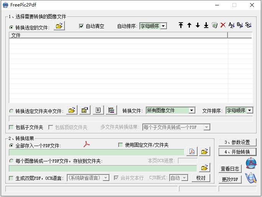Open 查看日志 log viewer

(x=230, y=169)
